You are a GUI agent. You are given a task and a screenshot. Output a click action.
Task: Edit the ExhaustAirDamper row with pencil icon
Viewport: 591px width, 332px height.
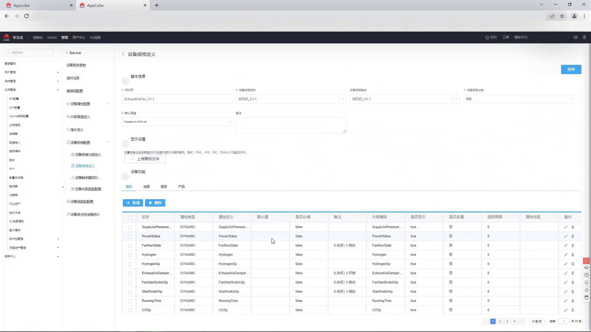coord(566,273)
